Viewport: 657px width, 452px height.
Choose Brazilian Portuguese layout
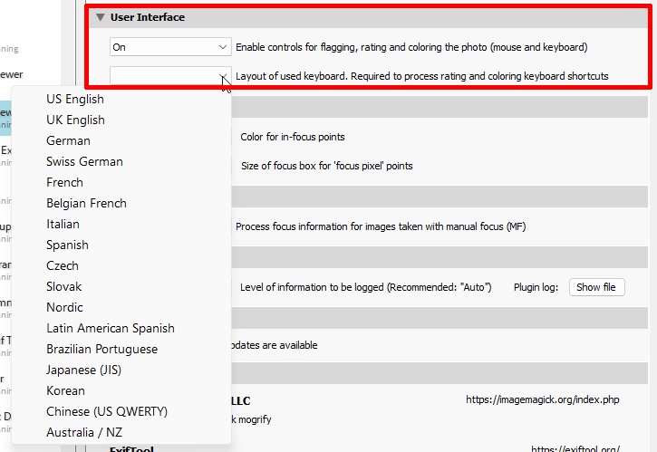click(101, 349)
